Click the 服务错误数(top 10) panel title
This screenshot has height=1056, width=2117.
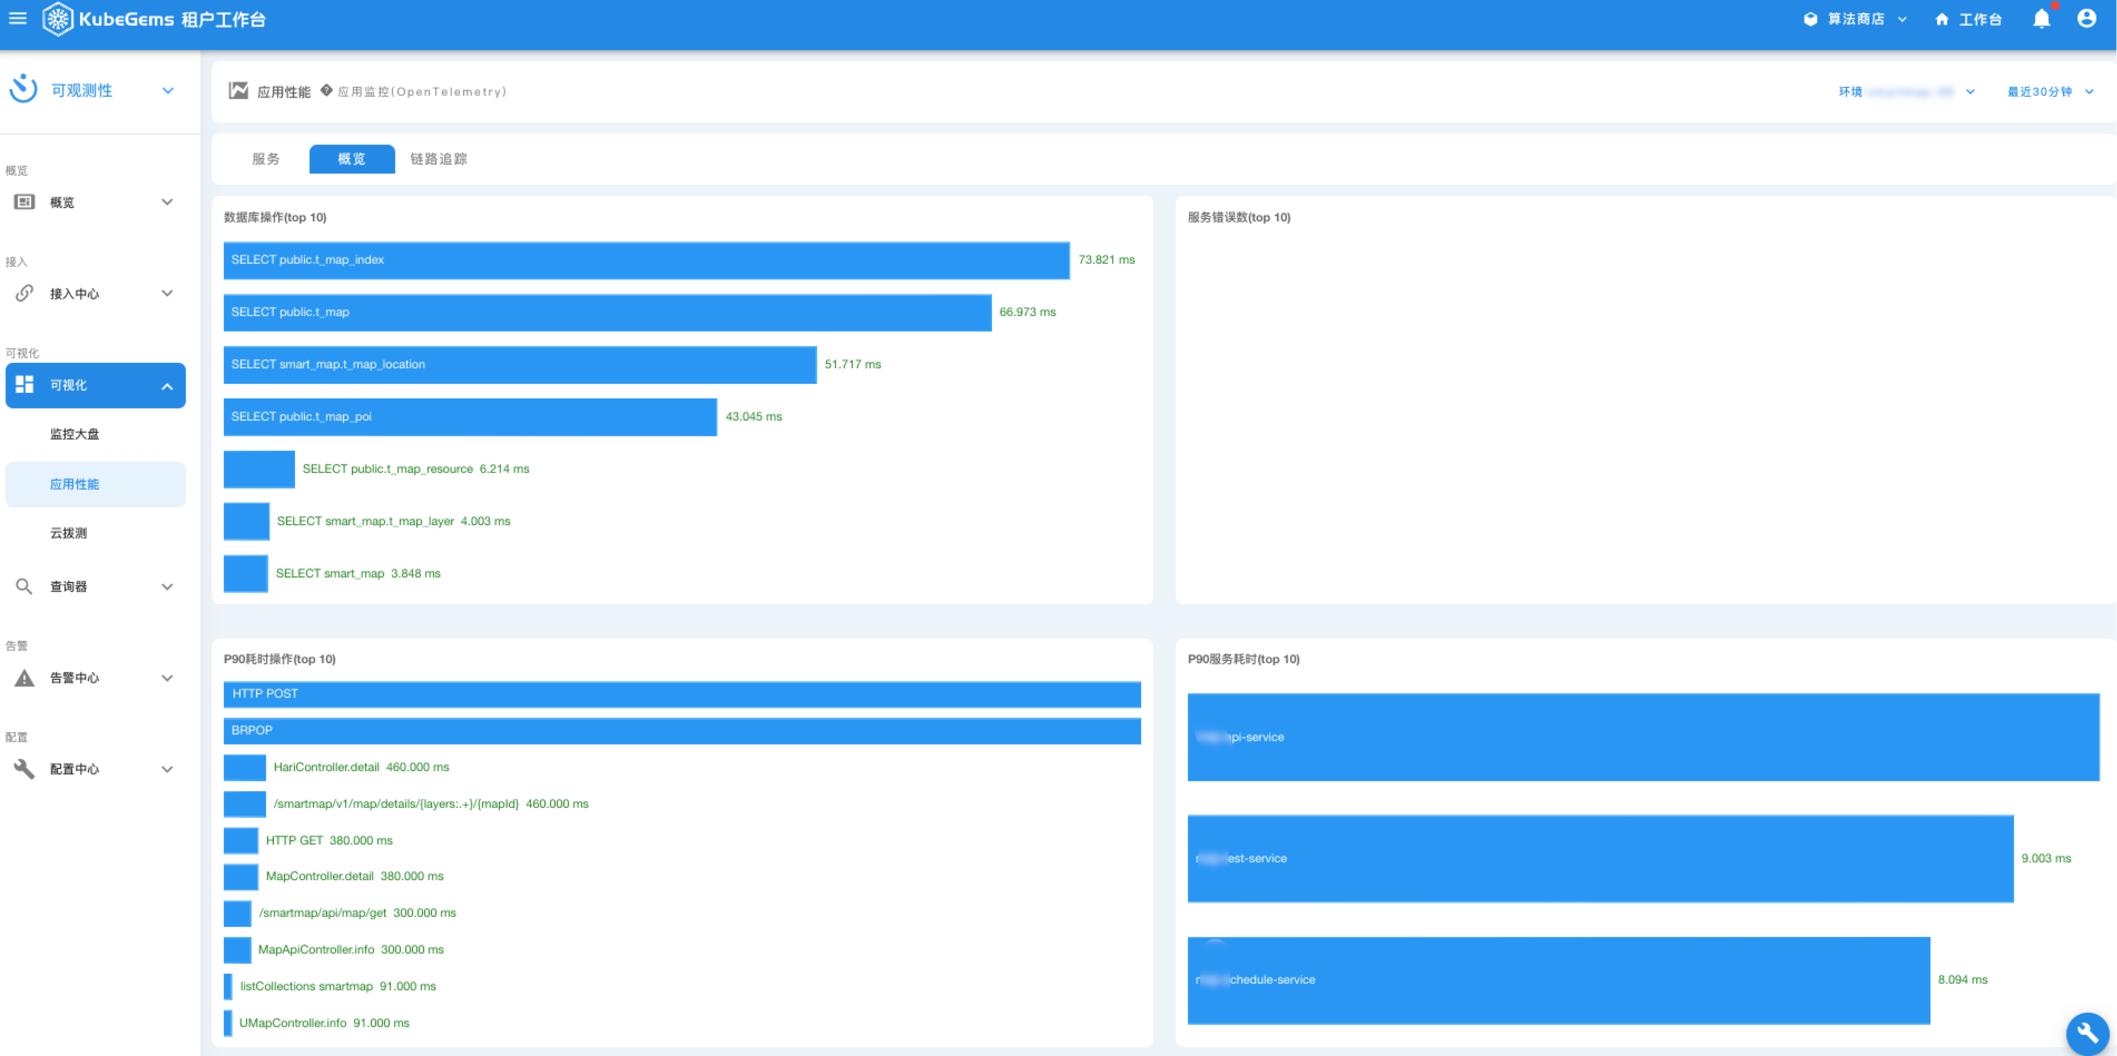point(1239,217)
